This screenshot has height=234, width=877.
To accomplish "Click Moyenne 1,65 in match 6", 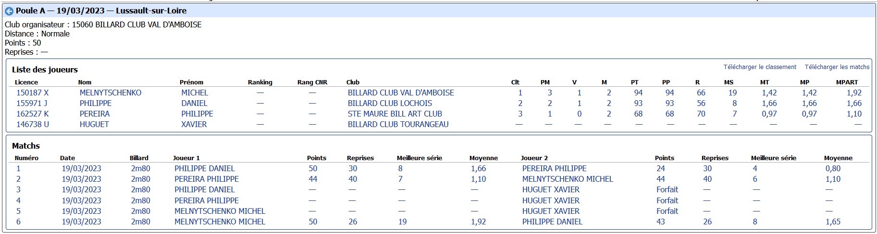I will pyautogui.click(x=833, y=222).
